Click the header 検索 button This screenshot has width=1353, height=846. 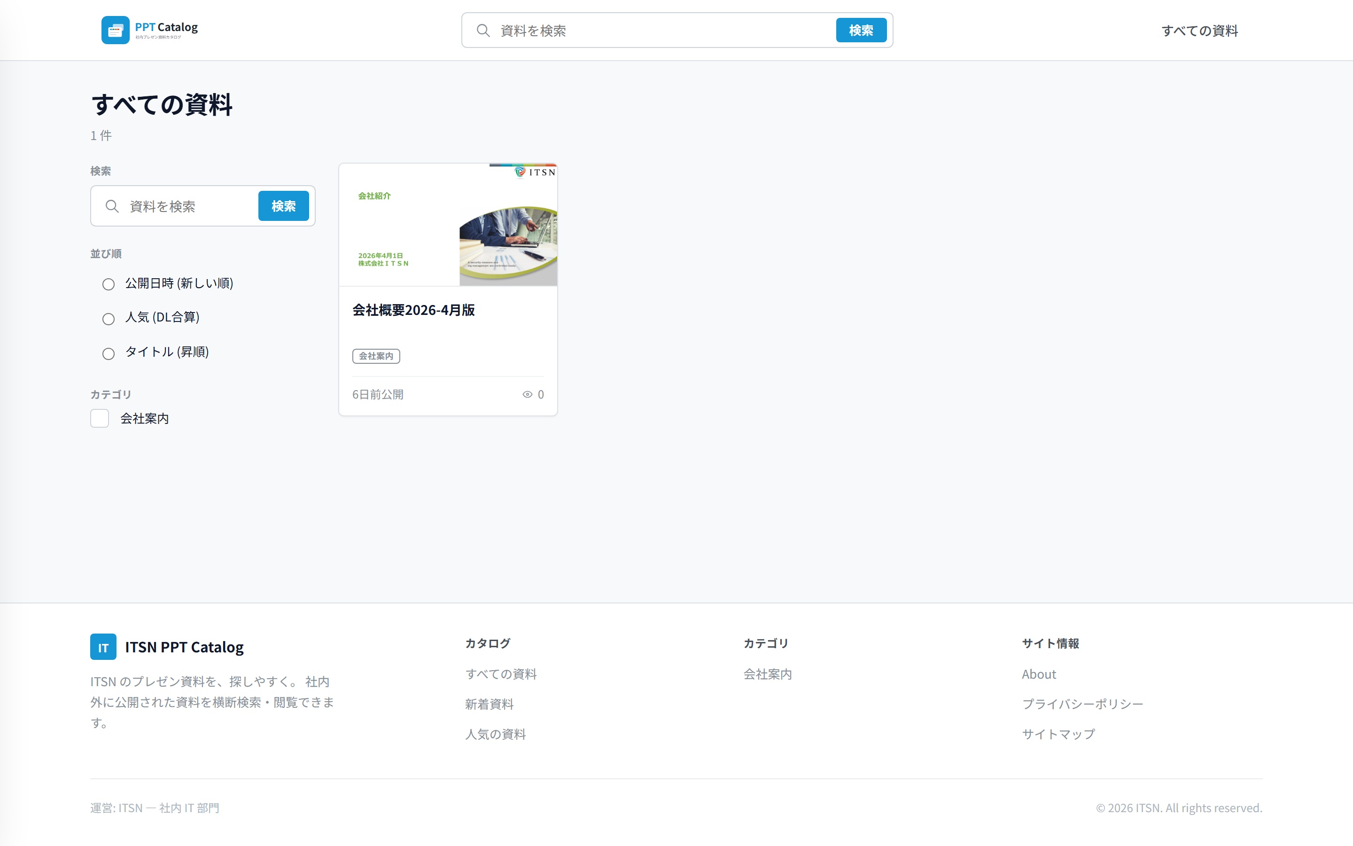[861, 30]
